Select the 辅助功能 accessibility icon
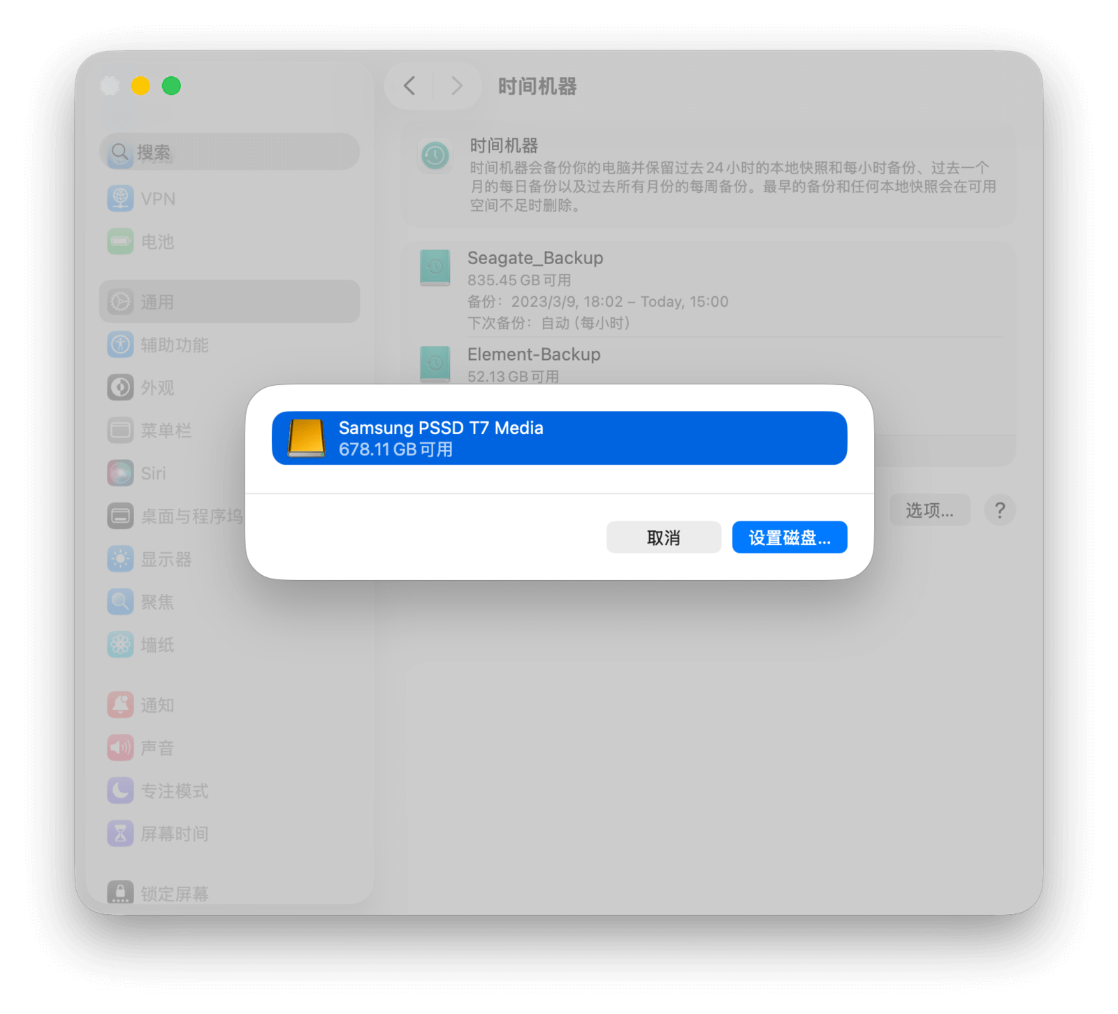This screenshot has height=1014, width=1118. pyautogui.click(x=120, y=345)
